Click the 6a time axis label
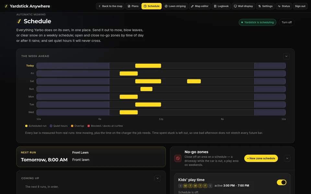 (x=100, y=119)
